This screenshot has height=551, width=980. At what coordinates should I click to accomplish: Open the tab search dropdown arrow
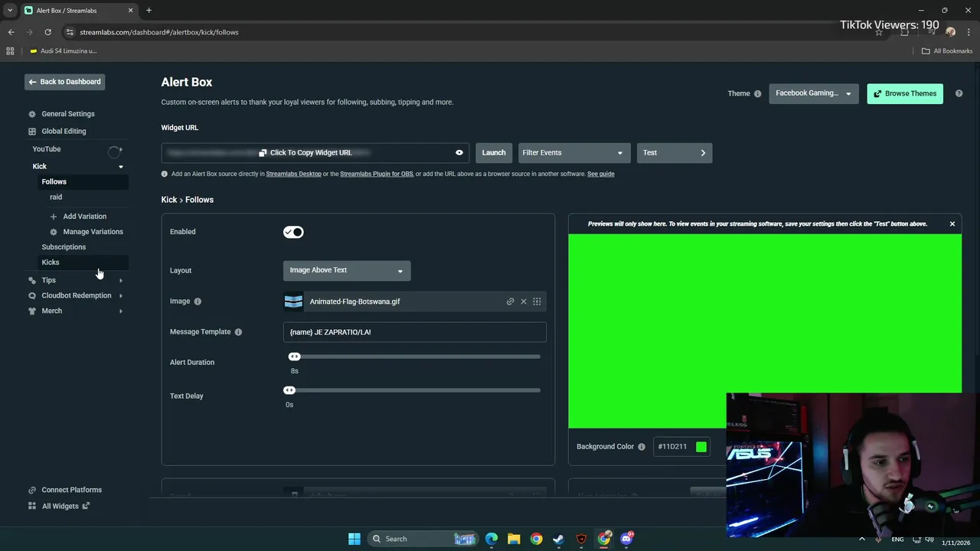pos(10,10)
